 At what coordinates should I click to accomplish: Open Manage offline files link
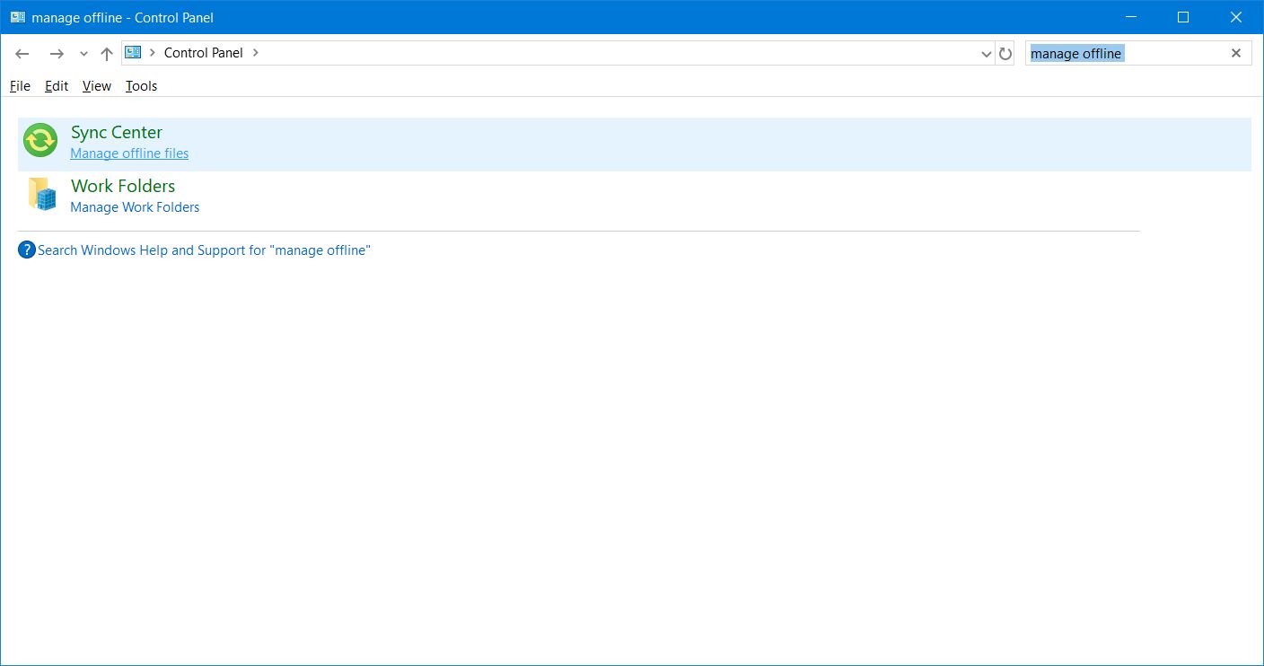pos(129,153)
